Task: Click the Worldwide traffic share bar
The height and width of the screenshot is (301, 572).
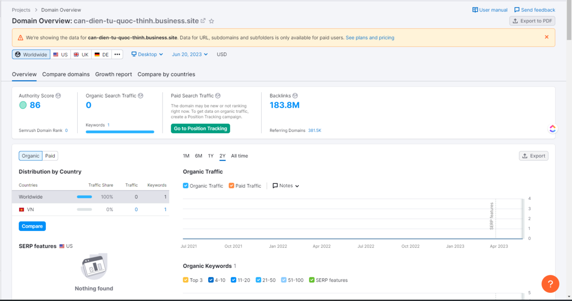Action: (84, 197)
